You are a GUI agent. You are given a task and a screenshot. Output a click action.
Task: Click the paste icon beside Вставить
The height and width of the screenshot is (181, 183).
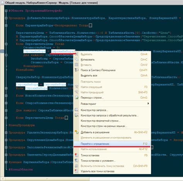coord(77,65)
